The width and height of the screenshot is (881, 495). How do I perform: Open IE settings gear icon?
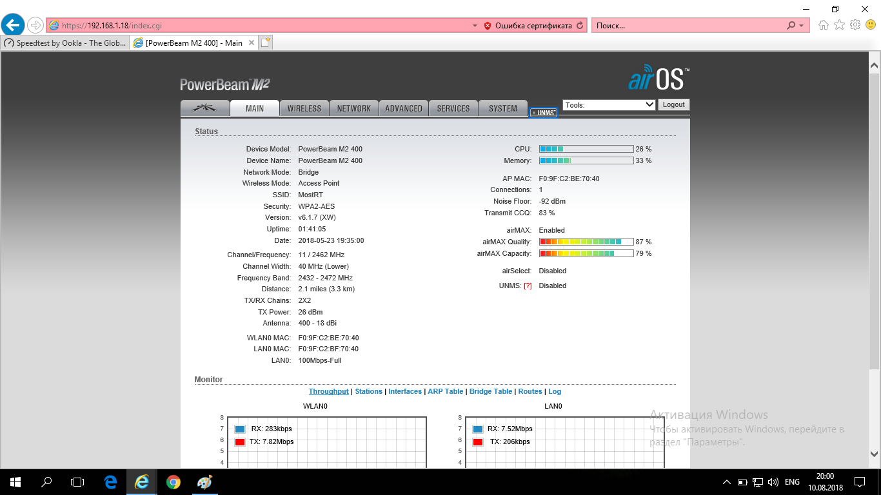(x=855, y=25)
